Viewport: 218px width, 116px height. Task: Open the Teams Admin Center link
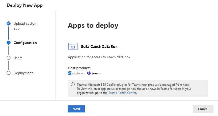122,93
